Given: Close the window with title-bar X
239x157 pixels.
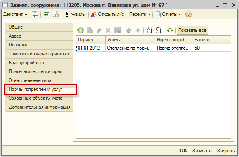Looking at the screenshot, I should pyautogui.click(x=233, y=5).
